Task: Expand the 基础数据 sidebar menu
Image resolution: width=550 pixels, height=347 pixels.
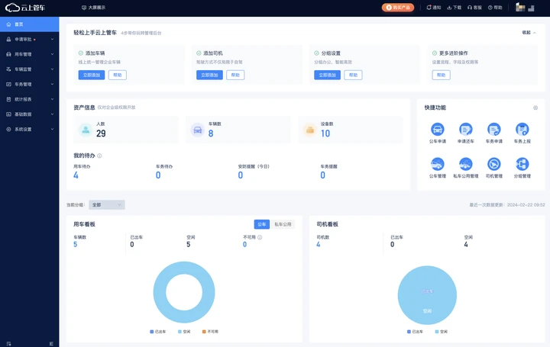Action: pos(30,114)
